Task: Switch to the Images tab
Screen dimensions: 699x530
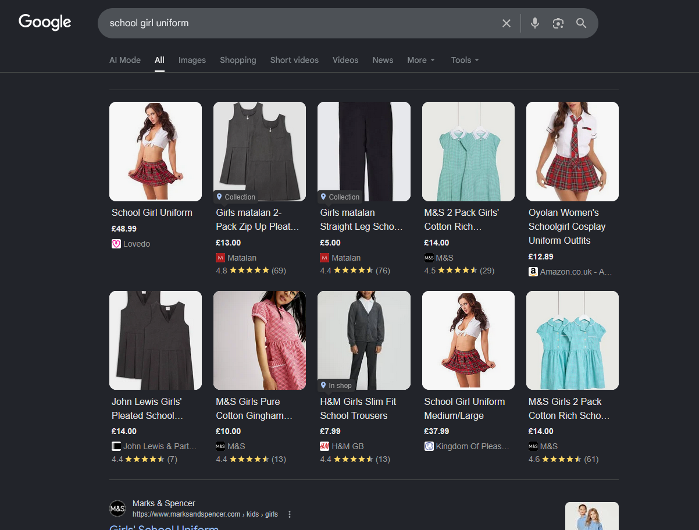Action: point(192,60)
